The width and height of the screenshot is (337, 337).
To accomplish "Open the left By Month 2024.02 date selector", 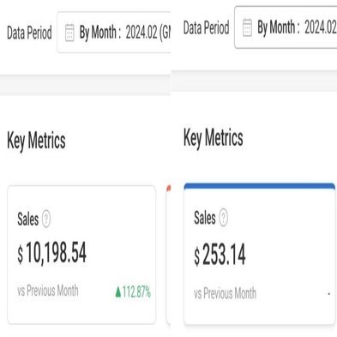I will pos(114,33).
